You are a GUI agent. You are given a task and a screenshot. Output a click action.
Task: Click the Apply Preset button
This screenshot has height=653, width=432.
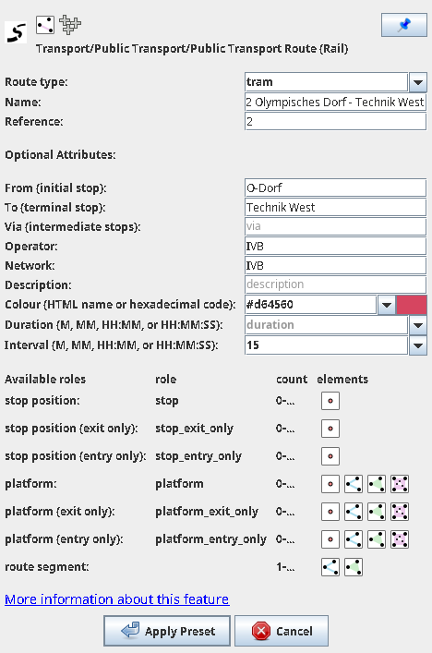coord(167,631)
